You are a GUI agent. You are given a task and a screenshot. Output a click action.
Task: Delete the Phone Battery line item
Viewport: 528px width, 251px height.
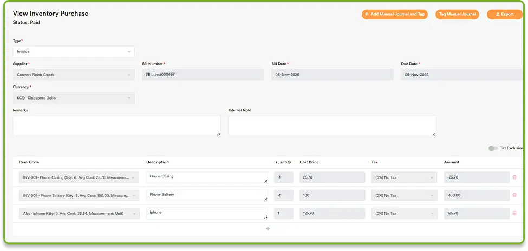click(x=514, y=195)
